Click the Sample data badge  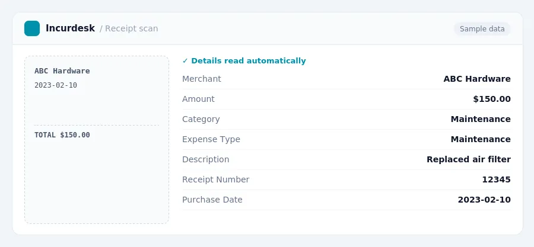point(482,29)
